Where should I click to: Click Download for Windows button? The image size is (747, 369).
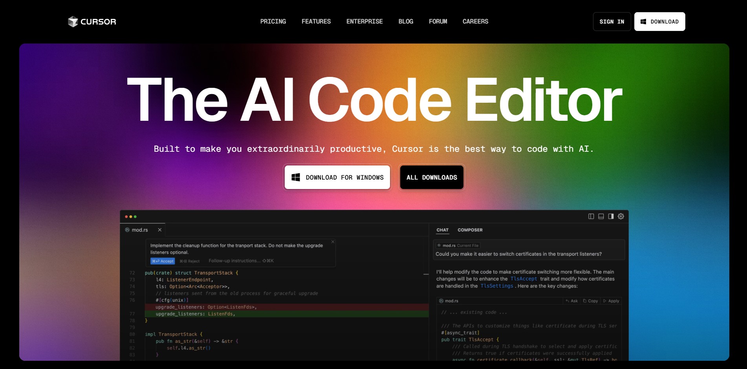point(337,177)
